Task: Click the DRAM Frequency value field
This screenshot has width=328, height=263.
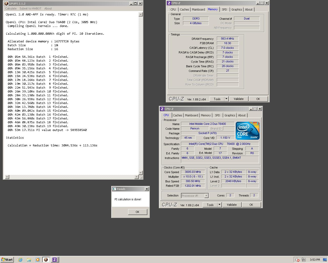Action: pos(228,39)
